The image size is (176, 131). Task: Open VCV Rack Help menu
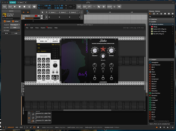click(x=56, y=28)
